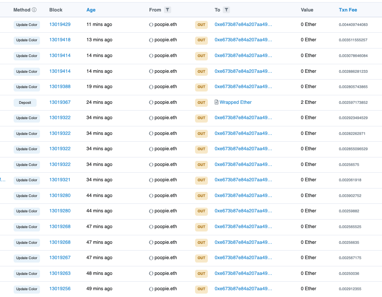Click the poopie.eth address icon in block 13019256 row

pos(151,289)
